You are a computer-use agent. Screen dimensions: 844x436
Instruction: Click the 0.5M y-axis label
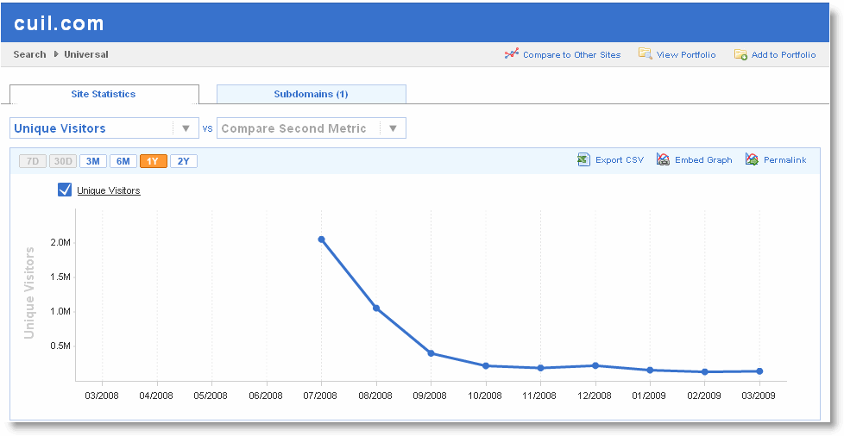point(60,346)
